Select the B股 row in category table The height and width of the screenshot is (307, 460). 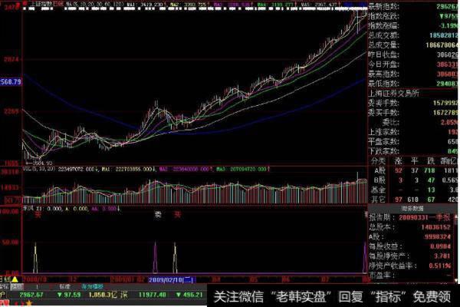[375, 181]
